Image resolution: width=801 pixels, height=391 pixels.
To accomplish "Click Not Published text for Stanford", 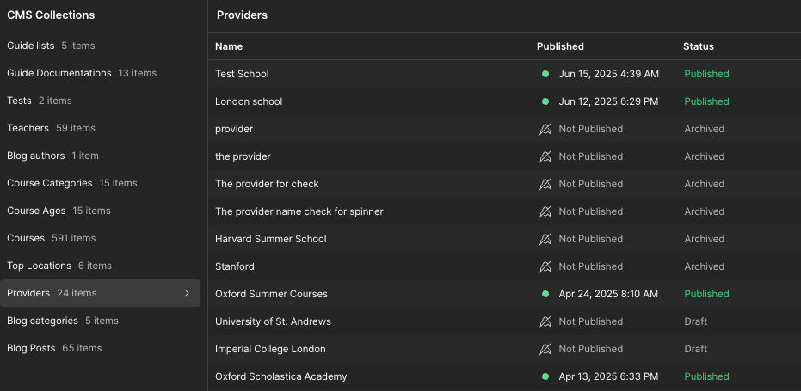I will pos(591,266).
